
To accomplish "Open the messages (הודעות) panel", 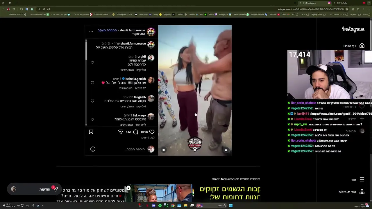I will (x=34, y=189).
